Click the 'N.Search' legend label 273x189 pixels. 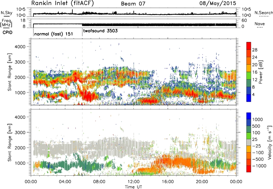click(x=263, y=13)
